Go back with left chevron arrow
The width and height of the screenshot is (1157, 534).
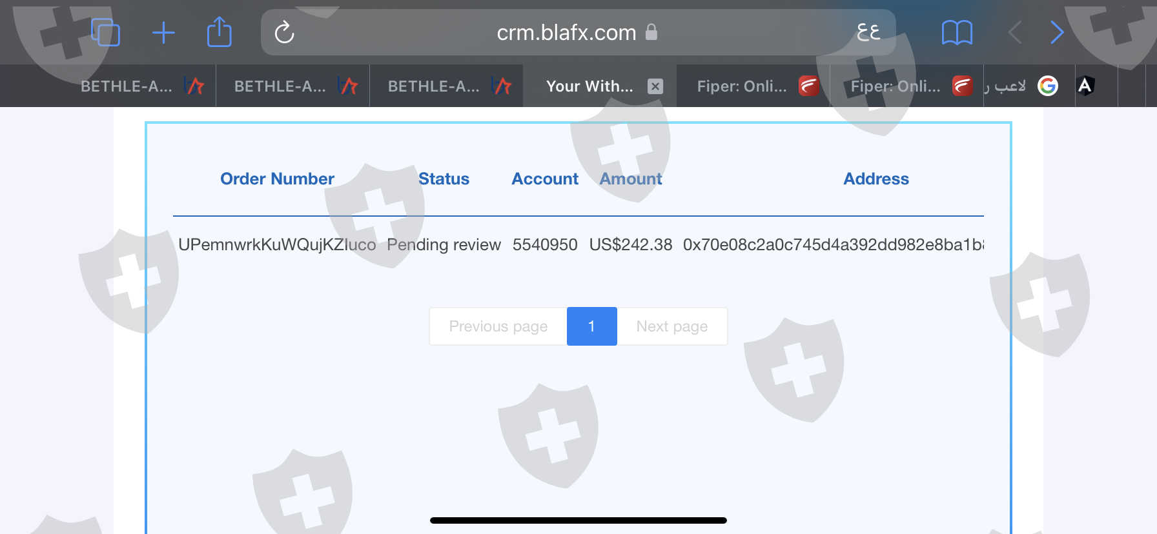tap(1015, 32)
